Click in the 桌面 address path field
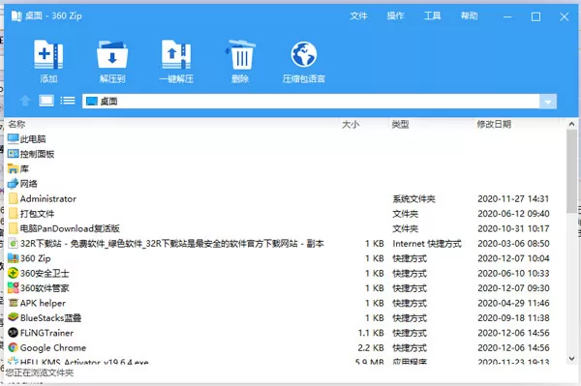The height and width of the screenshot is (386, 581). pos(311,102)
